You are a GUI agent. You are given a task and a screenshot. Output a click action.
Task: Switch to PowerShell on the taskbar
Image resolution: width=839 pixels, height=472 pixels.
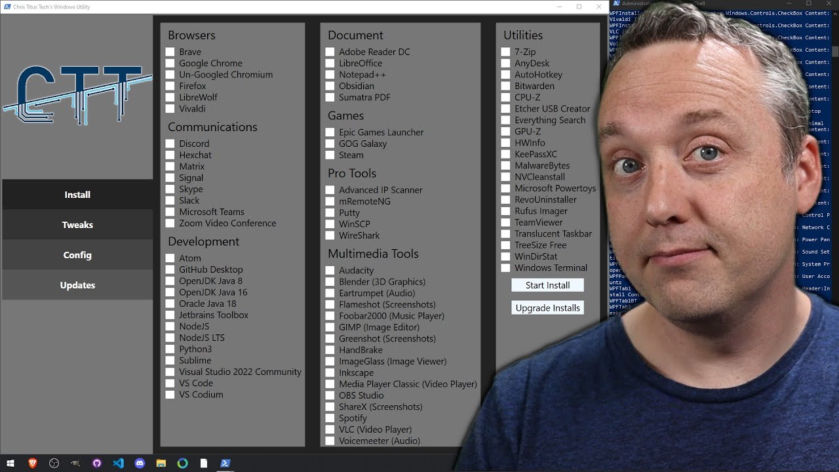coord(225,463)
